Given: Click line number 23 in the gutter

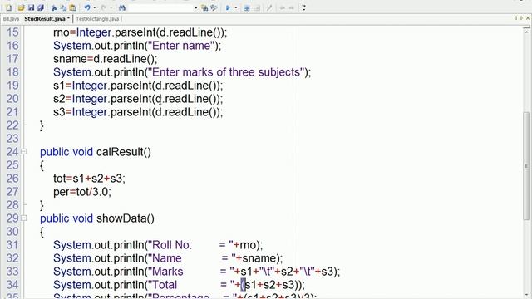Looking at the screenshot, I should 12,139.
